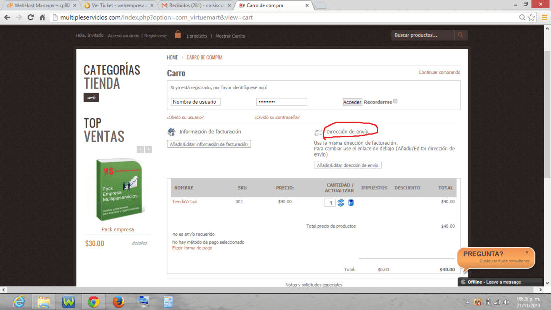
Task: Show hidden tray icons arrow
Action: tap(467, 302)
